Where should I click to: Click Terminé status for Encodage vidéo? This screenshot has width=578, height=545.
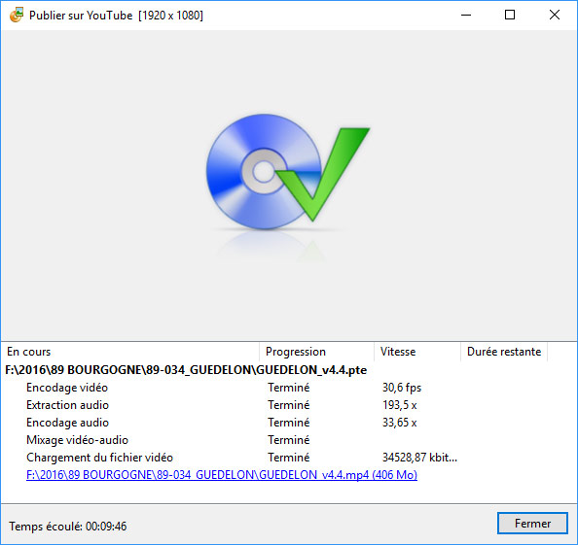[x=289, y=388]
